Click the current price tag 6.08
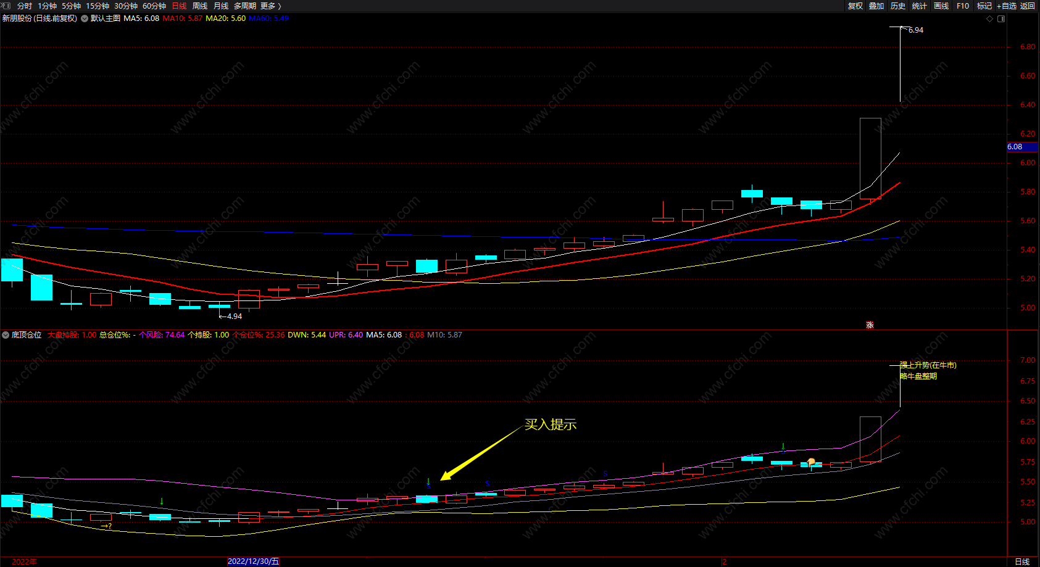Viewport: 1040px width, 567px height. (1022, 147)
